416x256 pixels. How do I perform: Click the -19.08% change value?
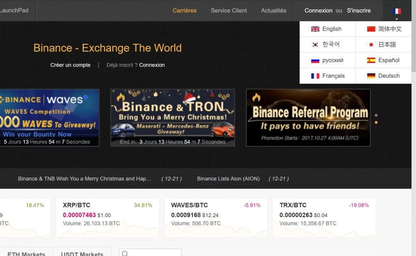[359, 205]
